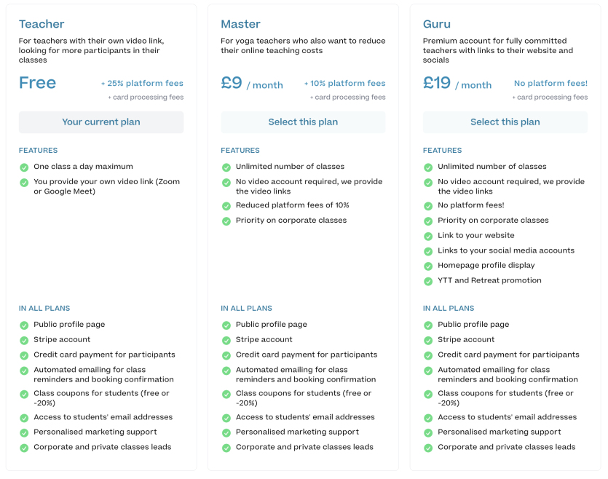Click the Teacher plan heading

42,24
